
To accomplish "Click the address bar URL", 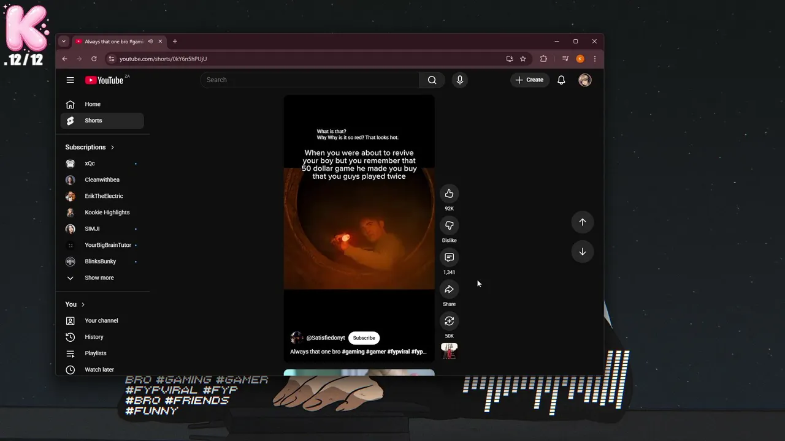I will tap(163, 59).
